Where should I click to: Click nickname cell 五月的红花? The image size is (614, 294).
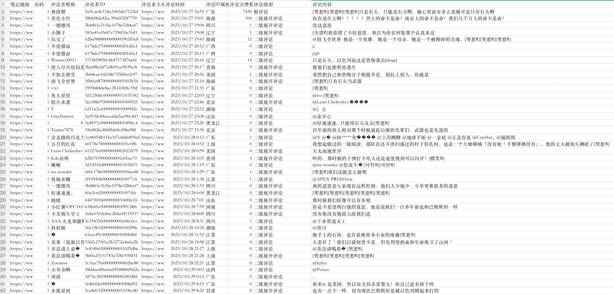click(x=67, y=144)
